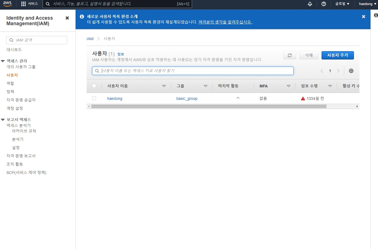Select the haedong user checkbox
This screenshot has height=249, width=378.
[x=94, y=98]
